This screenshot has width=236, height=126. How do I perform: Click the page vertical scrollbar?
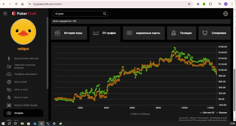coord(235,90)
